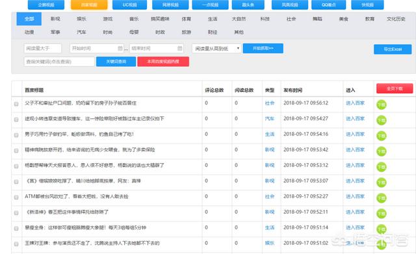Tick the checkbox for the 09:56:12 row
Viewport: 416px width, 254px height.
[16, 104]
